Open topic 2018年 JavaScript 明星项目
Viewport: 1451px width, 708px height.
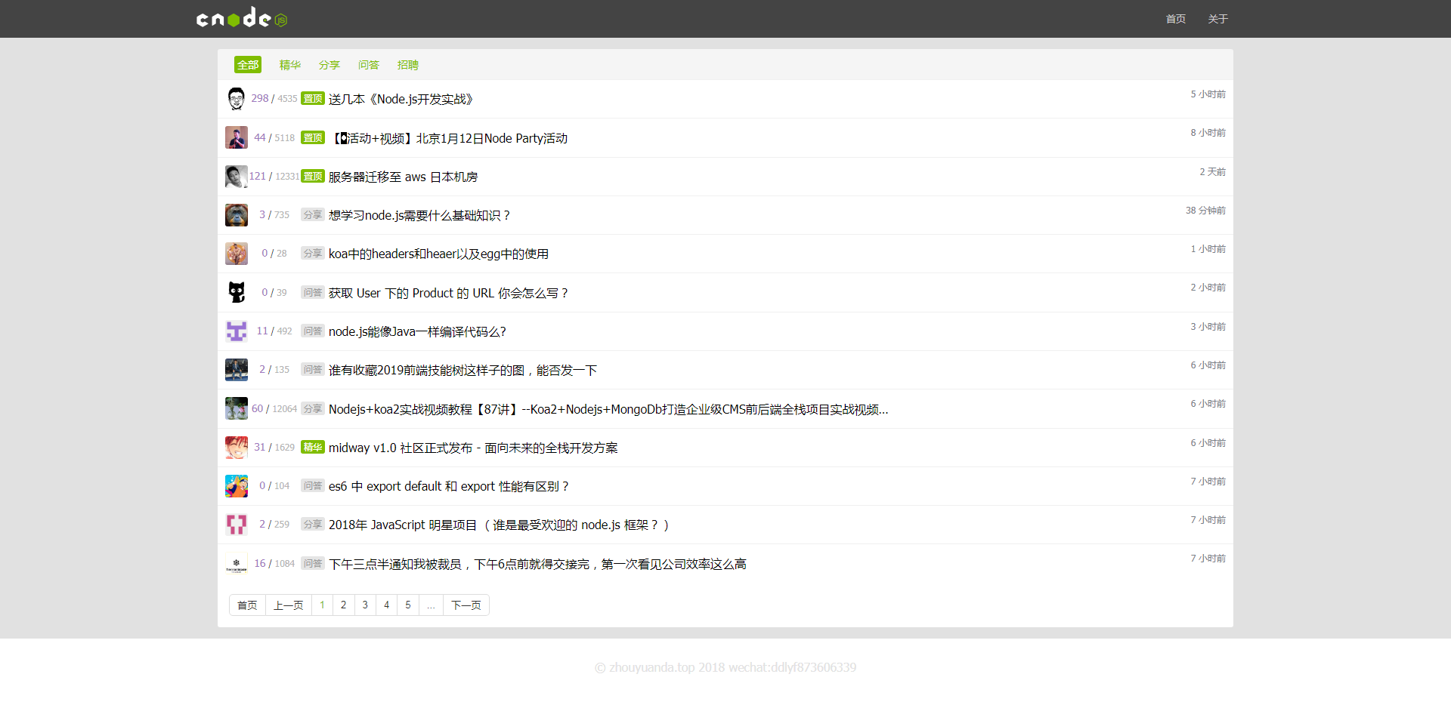pyautogui.click(x=500, y=525)
